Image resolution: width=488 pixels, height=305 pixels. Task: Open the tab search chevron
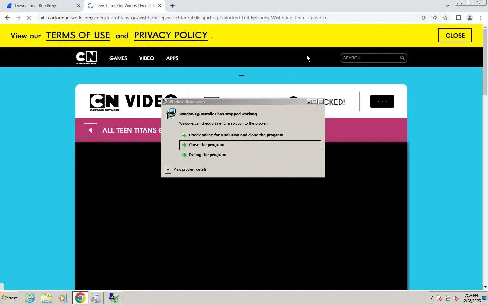tap(447, 6)
